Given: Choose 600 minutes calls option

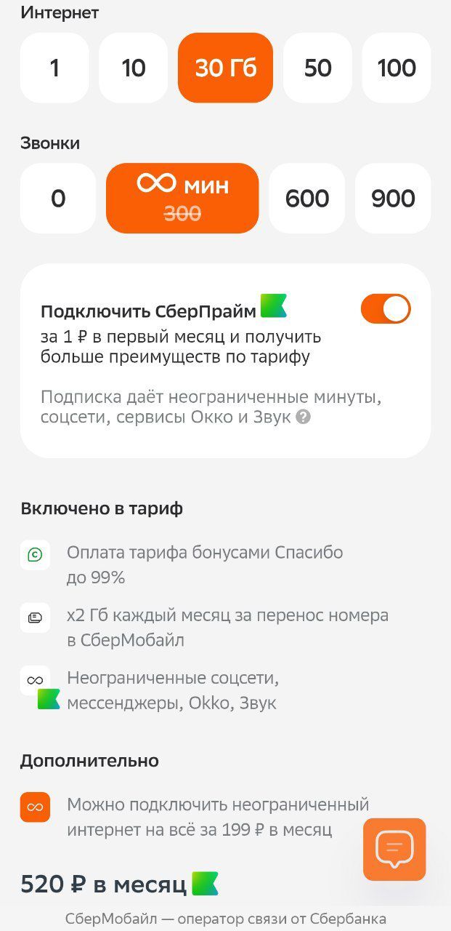Looking at the screenshot, I should click(x=307, y=198).
